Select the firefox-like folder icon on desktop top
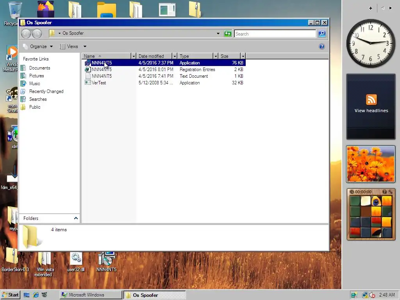 46,9
